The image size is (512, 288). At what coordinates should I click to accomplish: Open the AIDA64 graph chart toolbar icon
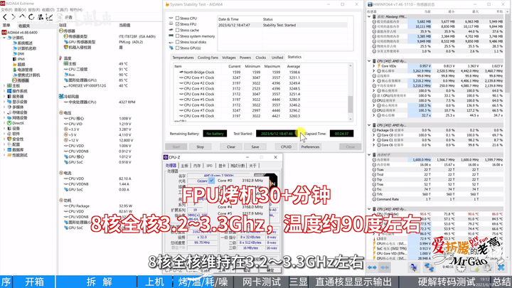pyautogui.click(x=49, y=17)
